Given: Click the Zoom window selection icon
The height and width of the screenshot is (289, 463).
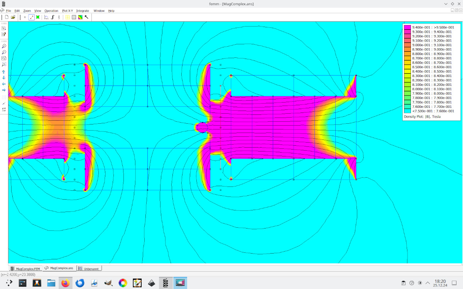Looking at the screenshot, I should [x=4, y=64].
